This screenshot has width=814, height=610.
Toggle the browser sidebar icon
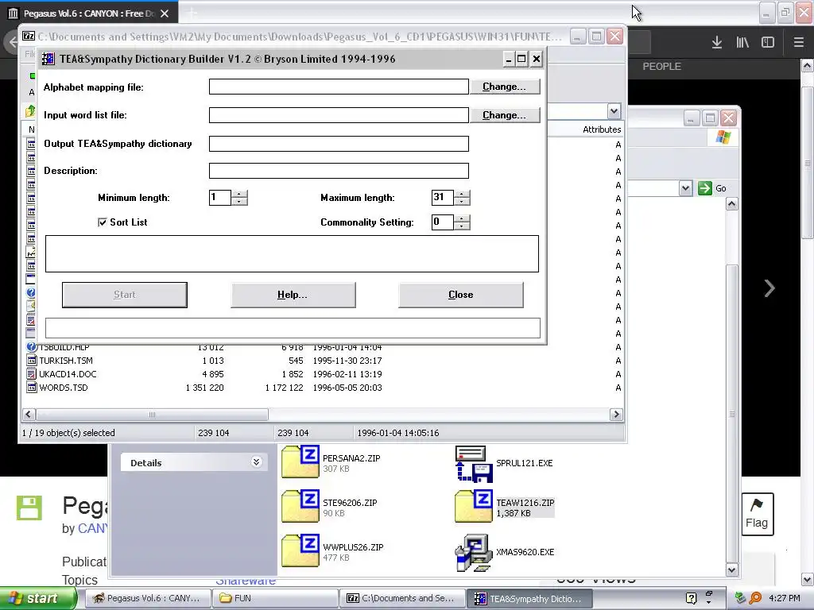(x=768, y=43)
